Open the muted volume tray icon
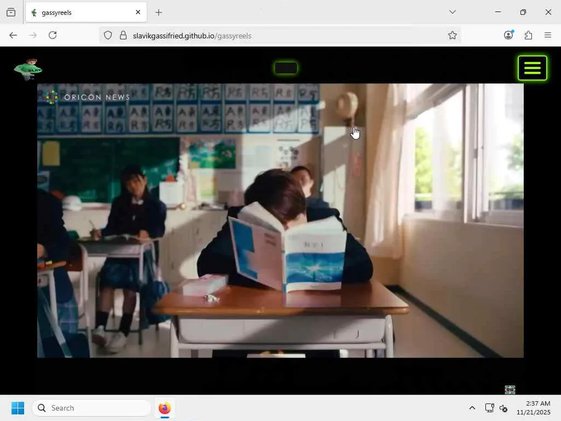 pyautogui.click(x=503, y=408)
